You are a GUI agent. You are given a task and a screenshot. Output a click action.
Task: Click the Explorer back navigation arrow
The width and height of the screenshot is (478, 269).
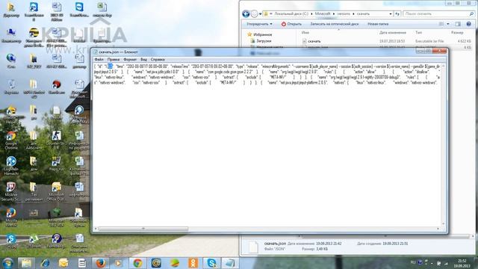246,13
